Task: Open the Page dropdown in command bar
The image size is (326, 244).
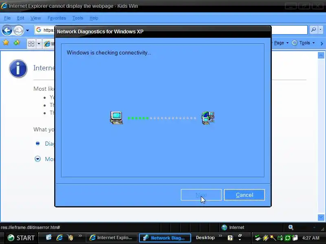Action: 280,43
